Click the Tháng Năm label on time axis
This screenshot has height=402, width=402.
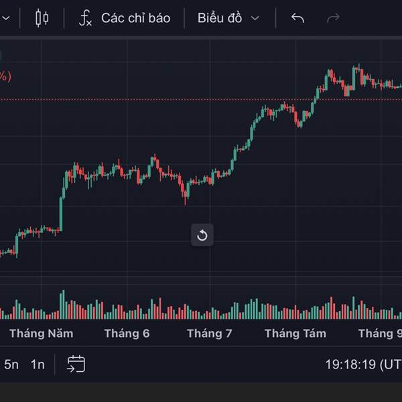click(41, 333)
